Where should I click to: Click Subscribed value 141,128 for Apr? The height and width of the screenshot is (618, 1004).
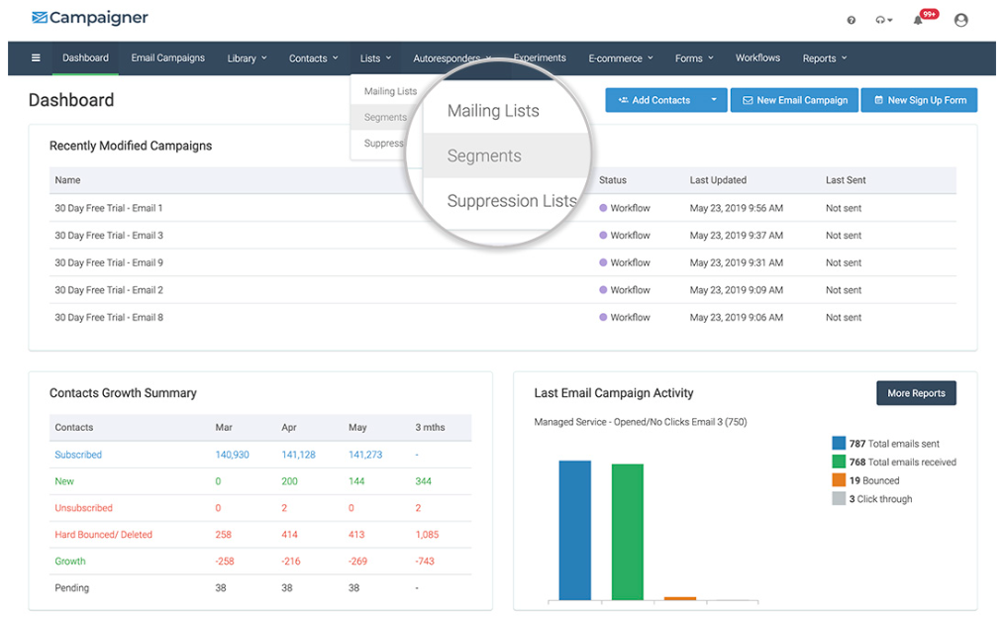(298, 455)
